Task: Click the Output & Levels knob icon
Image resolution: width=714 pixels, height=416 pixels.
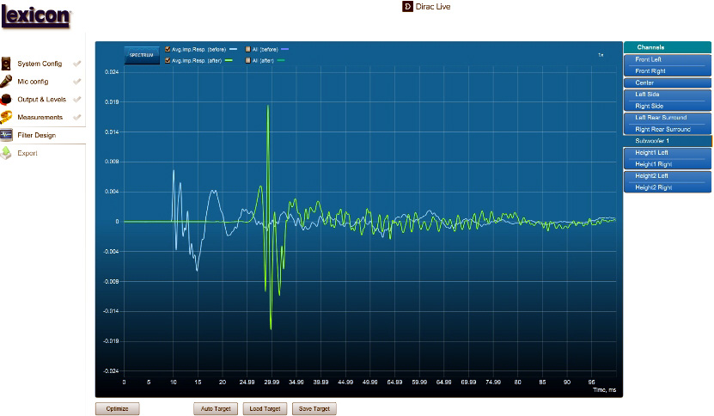Action: [x=7, y=100]
